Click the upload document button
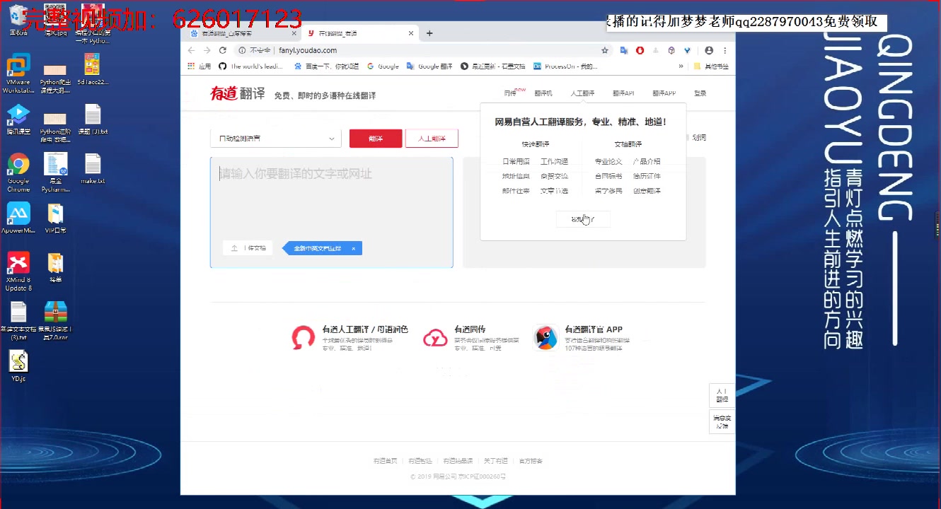This screenshot has height=509, width=941. 248,248
